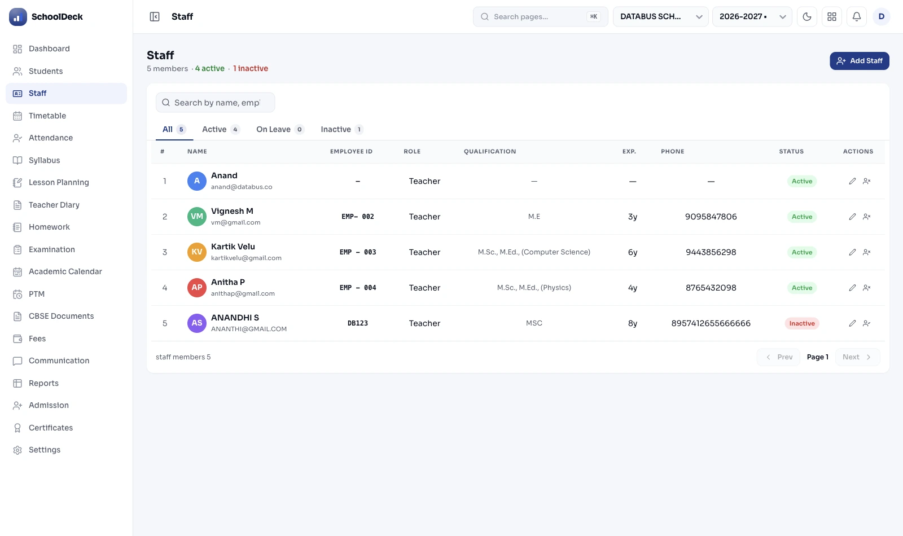The image size is (903, 536).
Task: Open the school selector DATABUS SCH dropdown
Action: click(660, 17)
